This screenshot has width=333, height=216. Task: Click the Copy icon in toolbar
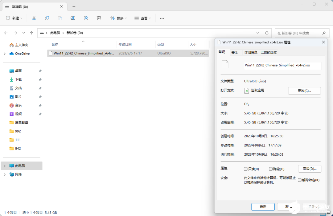[47, 18]
